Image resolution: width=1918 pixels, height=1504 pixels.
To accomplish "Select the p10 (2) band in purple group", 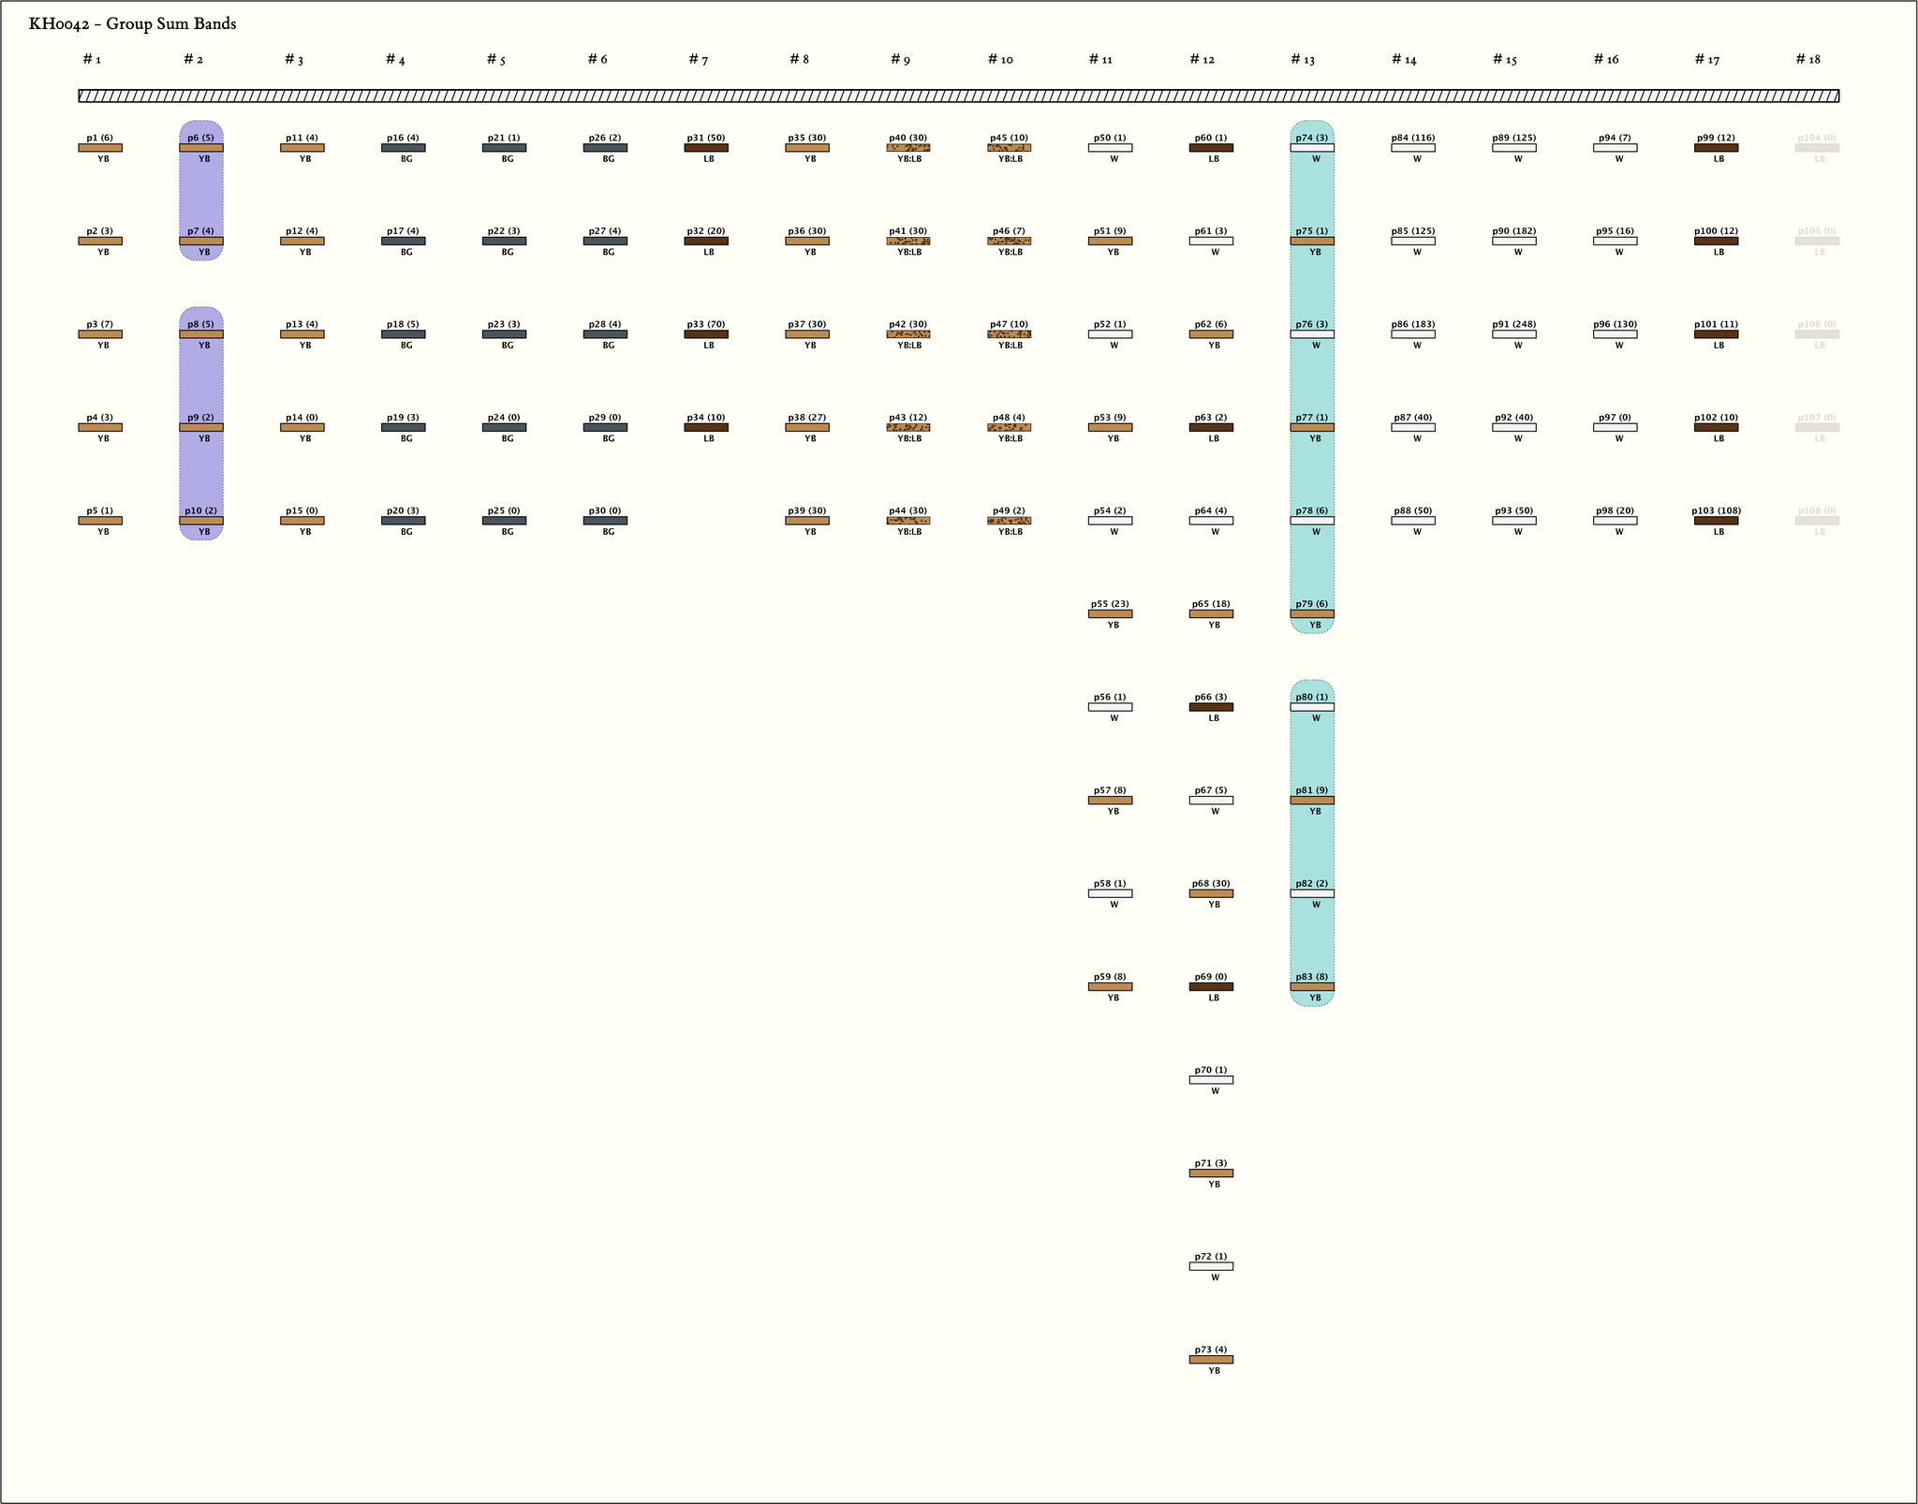I will (x=201, y=521).
